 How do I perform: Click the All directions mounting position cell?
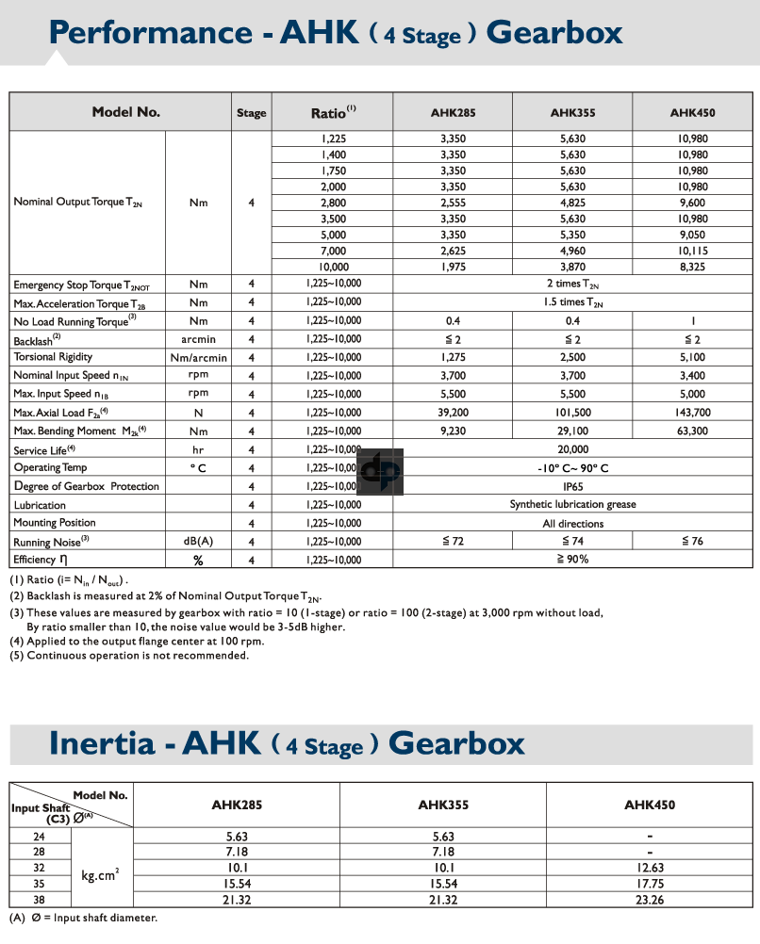pyautogui.click(x=570, y=523)
